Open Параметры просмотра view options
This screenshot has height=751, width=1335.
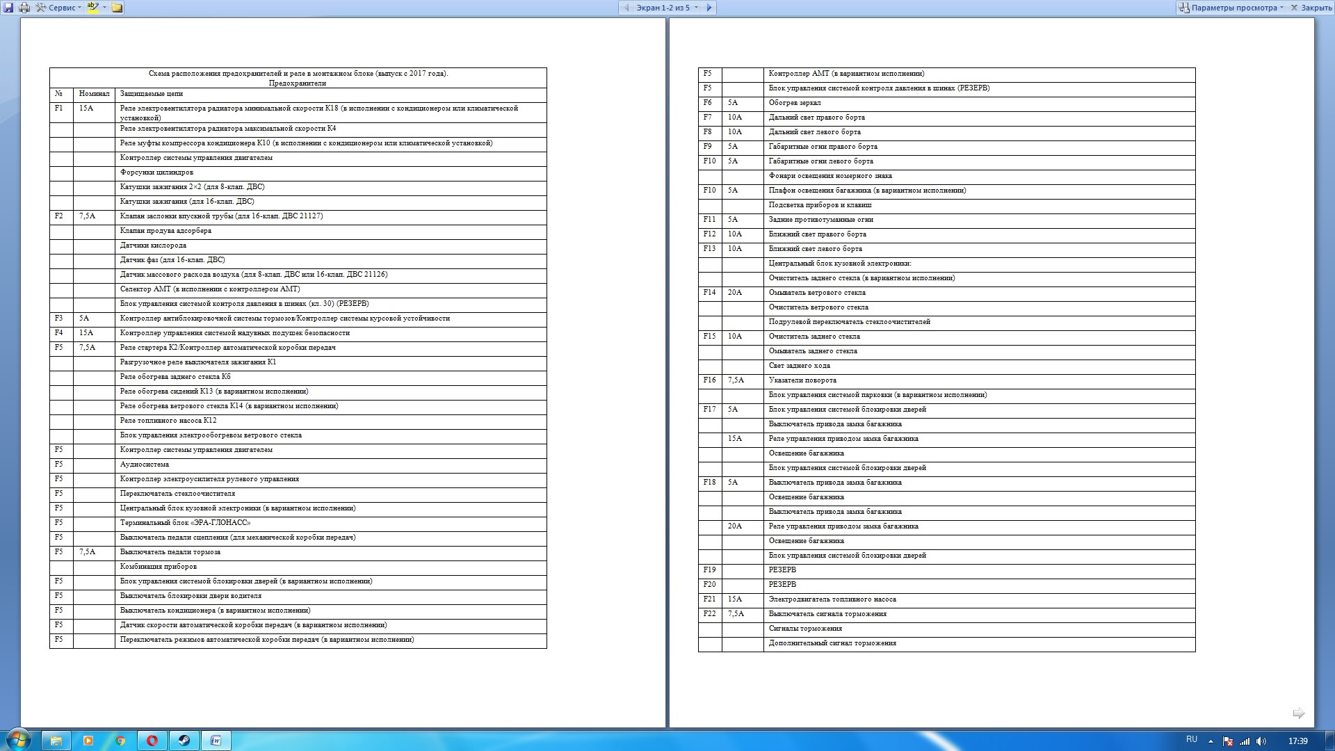click(x=1231, y=8)
